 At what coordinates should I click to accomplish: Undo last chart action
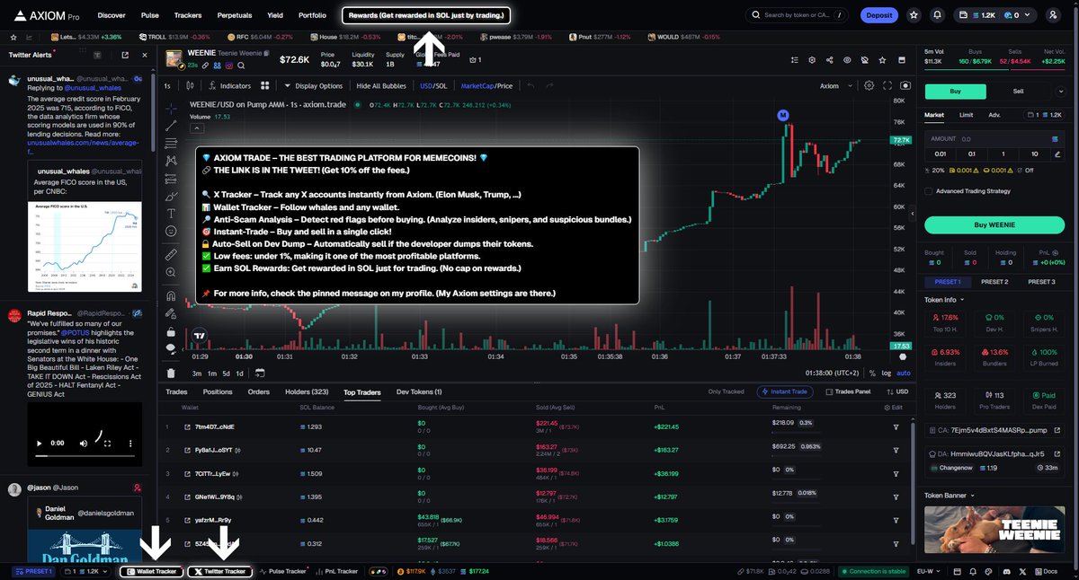[x=531, y=86]
